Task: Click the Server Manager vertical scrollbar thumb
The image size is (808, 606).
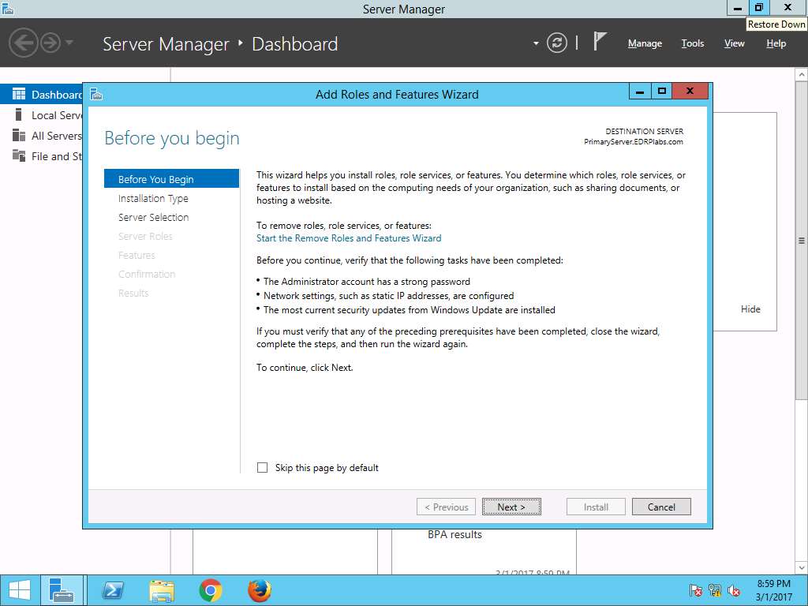Action: 802,240
